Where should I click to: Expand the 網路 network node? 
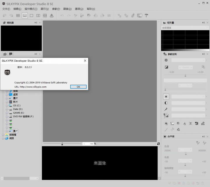coord(3,138)
